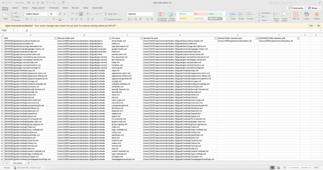This screenshot has width=323, height=170.
Task: Open the File name column filter dropdown
Action: [141, 38]
